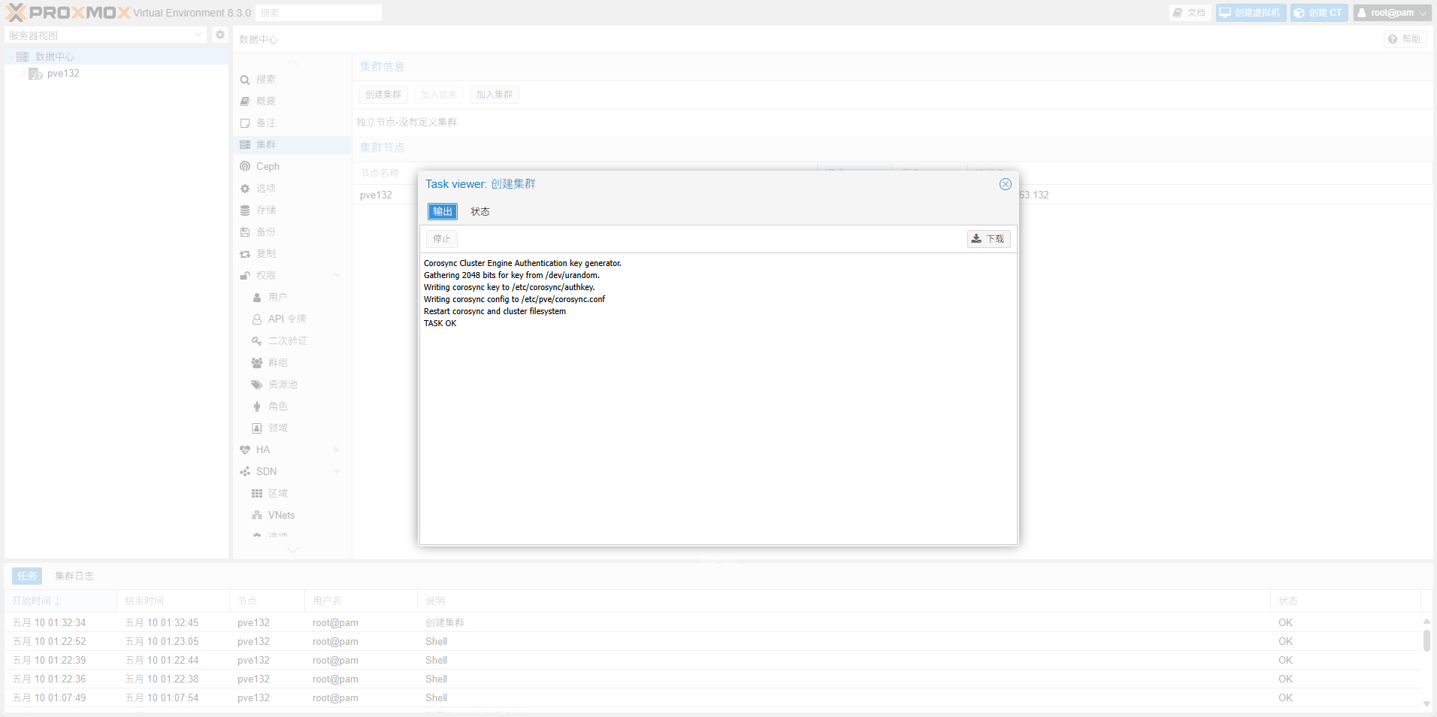Open the tree settings gear icon
This screenshot has height=717, width=1437.
[x=219, y=35]
